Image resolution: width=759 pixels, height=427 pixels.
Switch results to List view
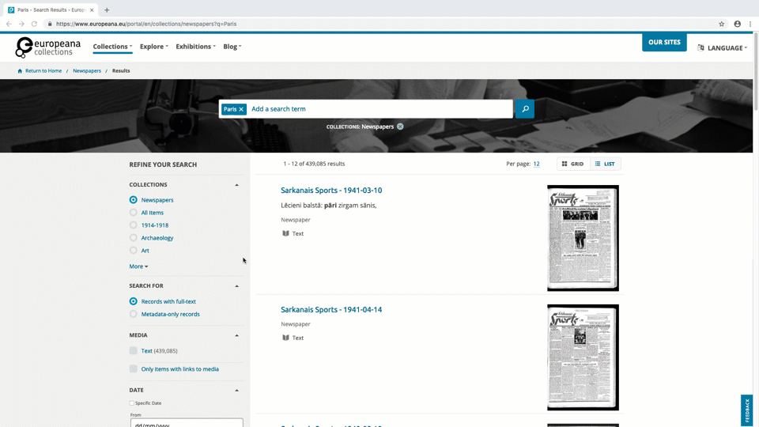pos(605,164)
